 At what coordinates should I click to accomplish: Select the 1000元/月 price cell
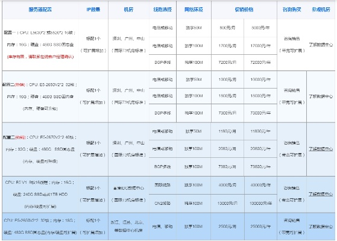tap(227, 80)
